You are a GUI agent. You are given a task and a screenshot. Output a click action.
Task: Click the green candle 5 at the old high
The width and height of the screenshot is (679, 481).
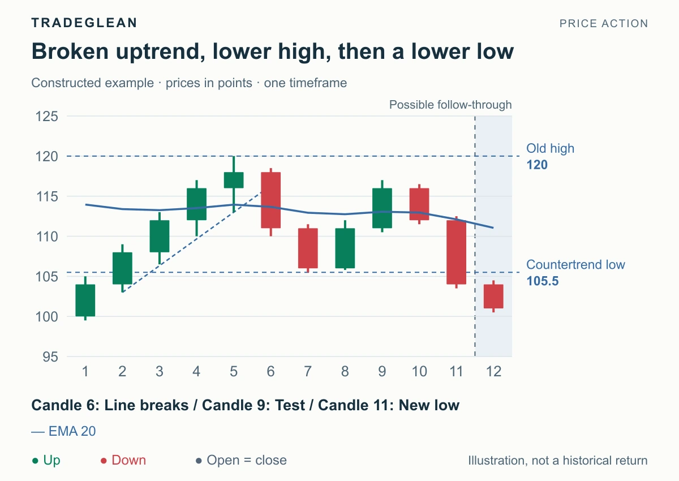pyautogui.click(x=234, y=180)
